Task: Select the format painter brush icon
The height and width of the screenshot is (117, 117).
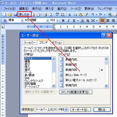Action: 86,15
